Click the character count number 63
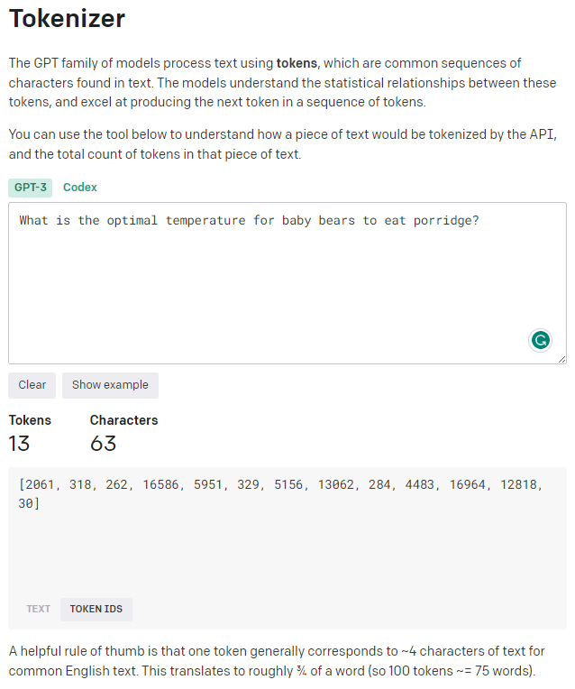 click(x=103, y=444)
